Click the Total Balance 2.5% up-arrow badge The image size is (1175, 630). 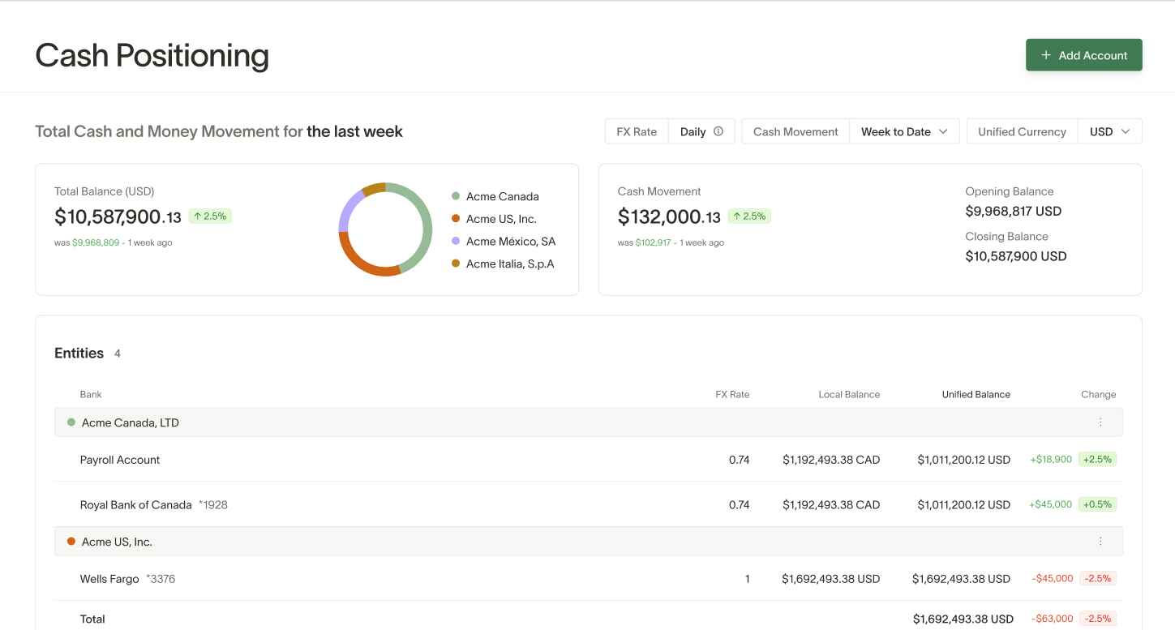(x=210, y=216)
